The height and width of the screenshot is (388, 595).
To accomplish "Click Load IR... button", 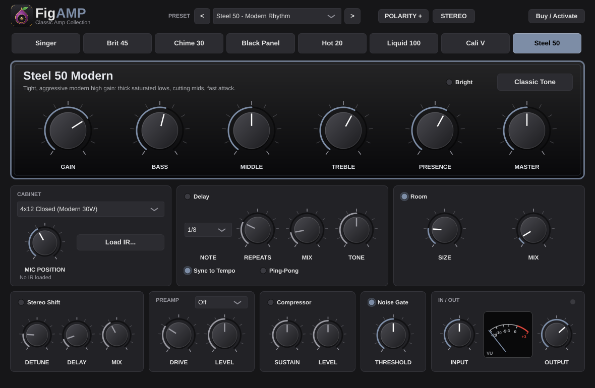I will coord(121,242).
